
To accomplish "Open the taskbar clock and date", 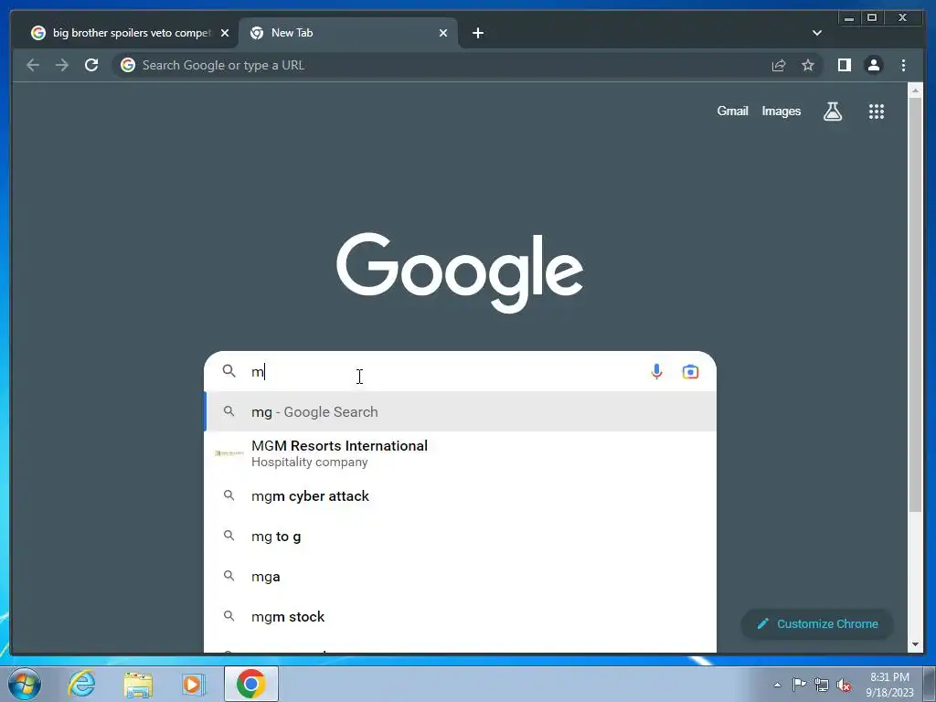I will [x=889, y=685].
